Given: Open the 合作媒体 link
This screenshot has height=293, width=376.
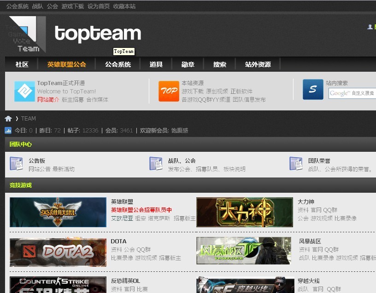Looking at the screenshot, I should pyautogui.click(x=97, y=99).
